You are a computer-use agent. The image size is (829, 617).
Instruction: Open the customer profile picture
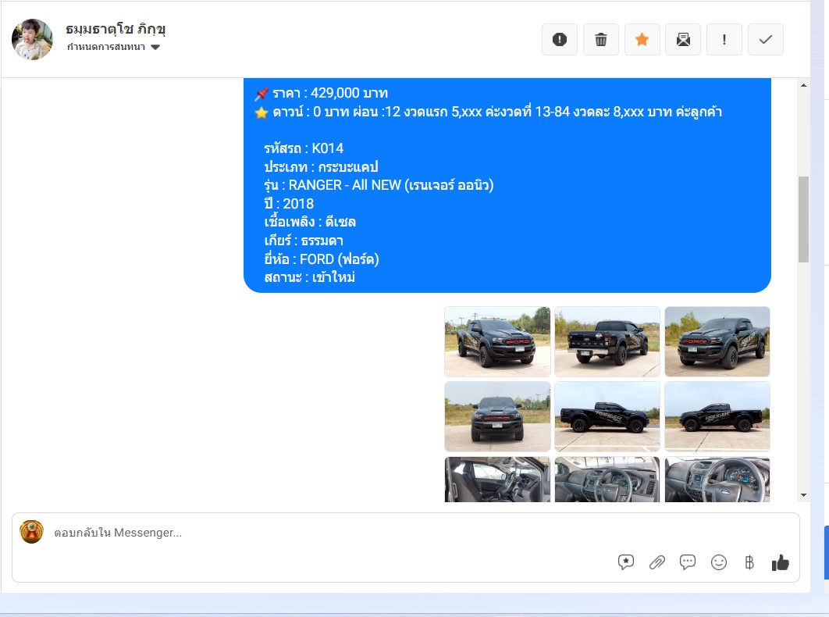(x=32, y=40)
